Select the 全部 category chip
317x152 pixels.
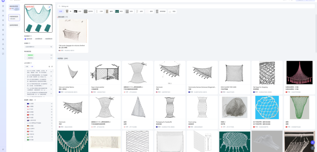click(60, 11)
